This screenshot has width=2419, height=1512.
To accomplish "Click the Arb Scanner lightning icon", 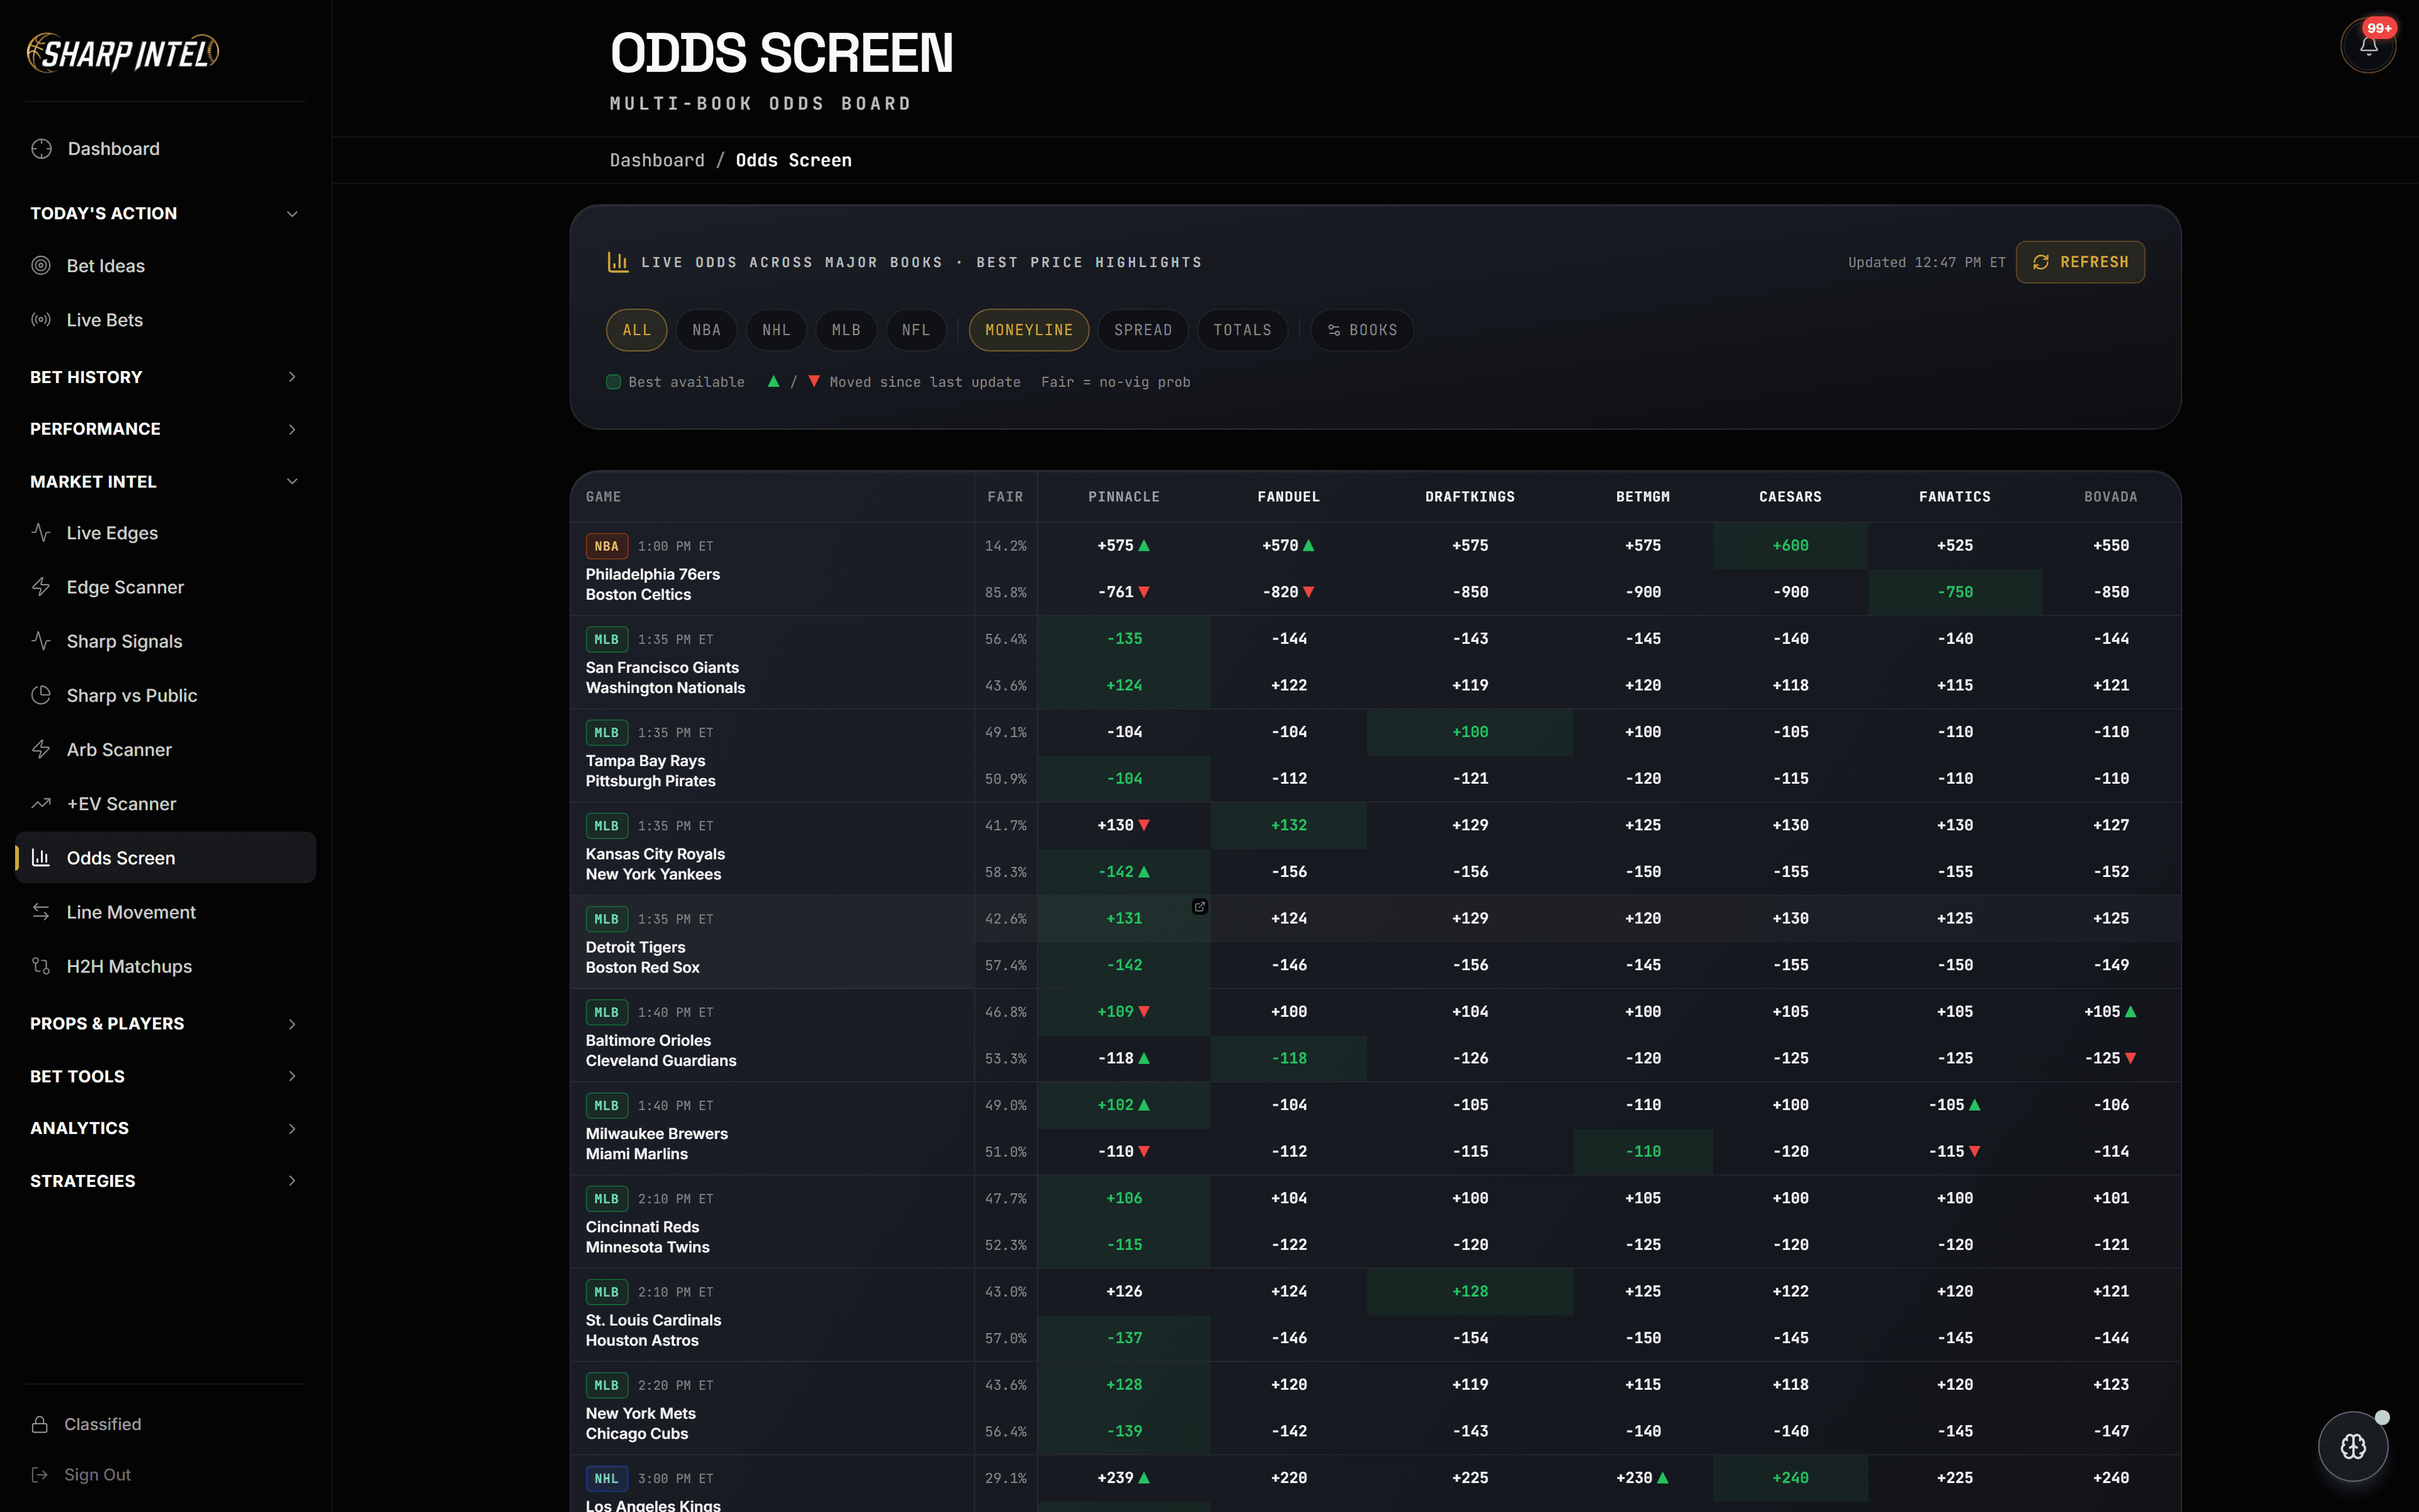I will click(41, 749).
